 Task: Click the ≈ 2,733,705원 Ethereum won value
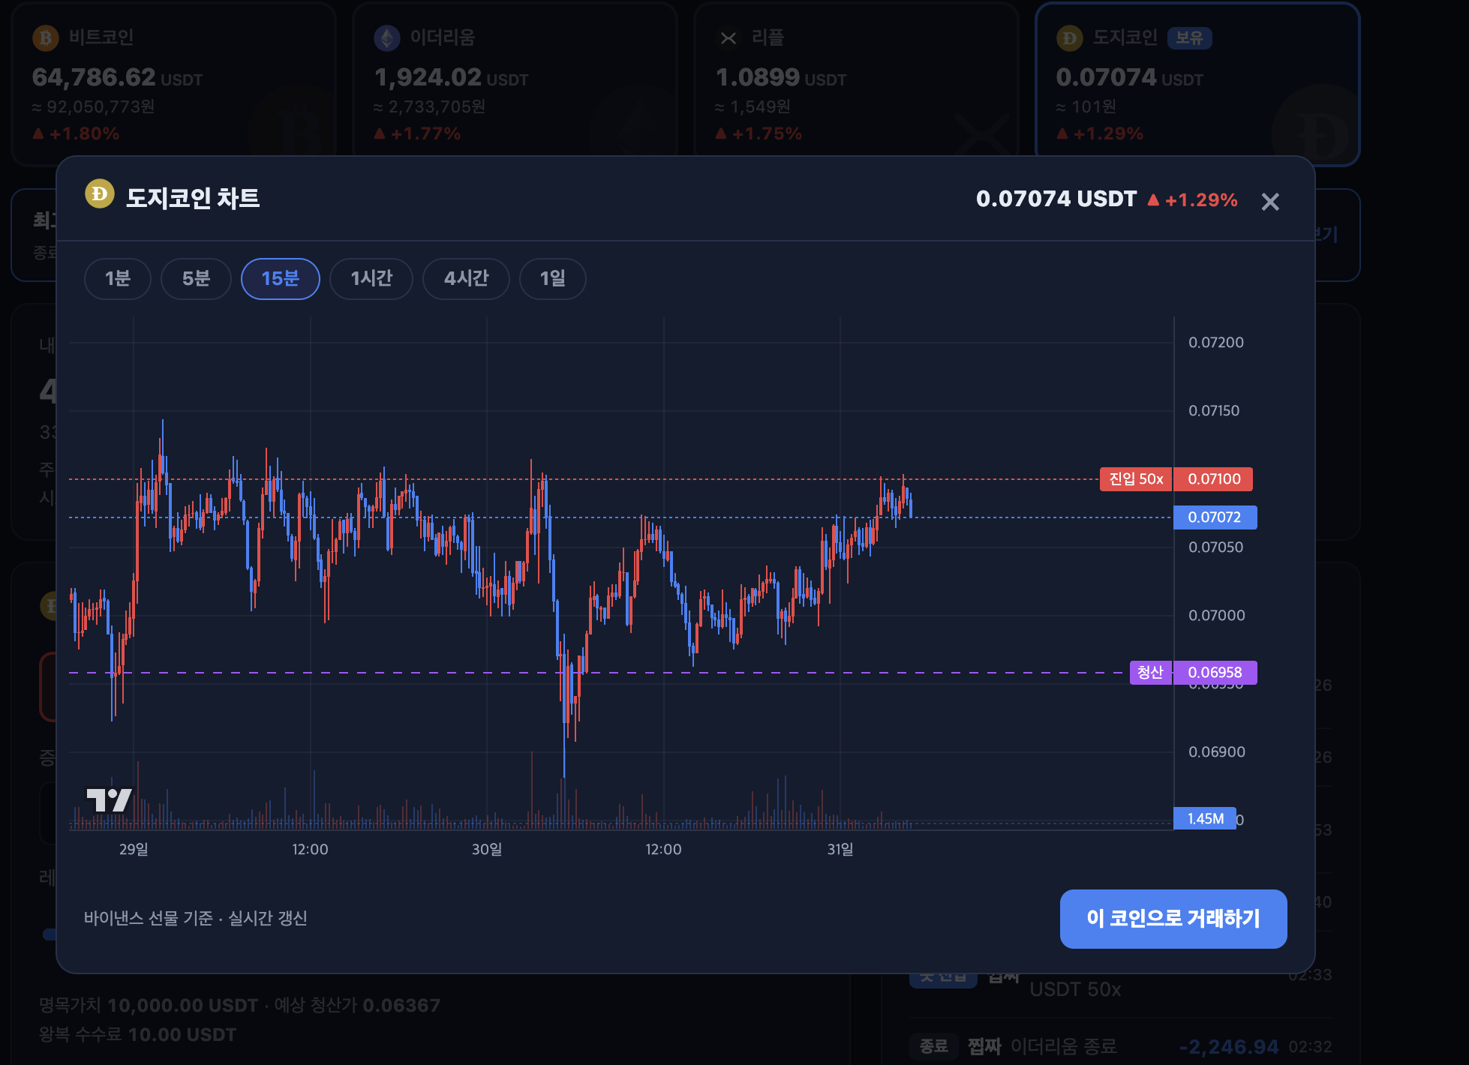coord(429,106)
